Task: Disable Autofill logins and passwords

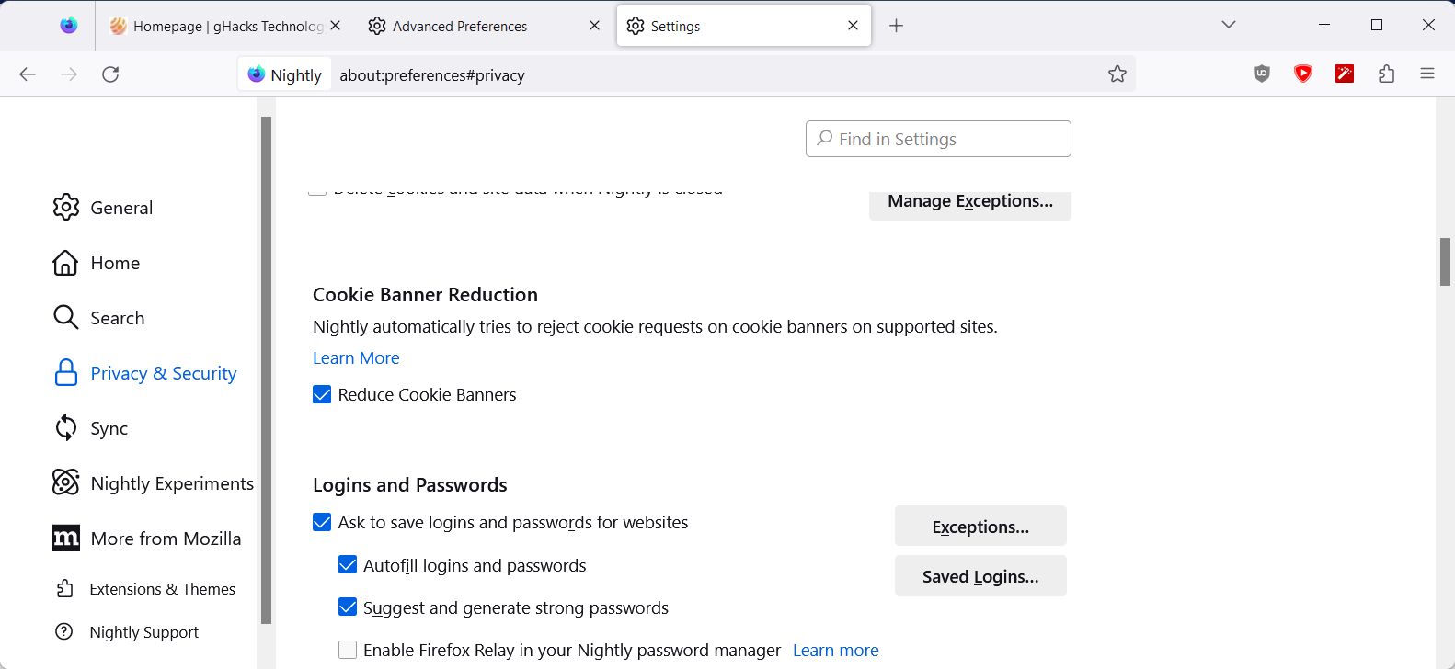Action: 348,565
